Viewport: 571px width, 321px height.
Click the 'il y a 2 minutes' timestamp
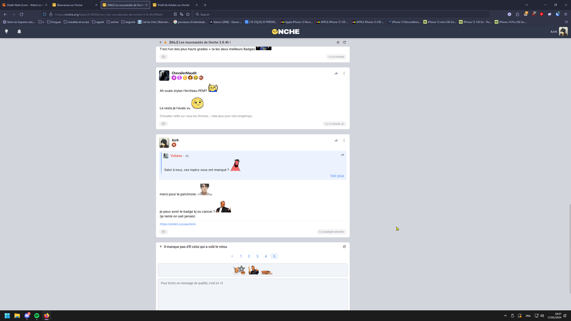pos(334,124)
